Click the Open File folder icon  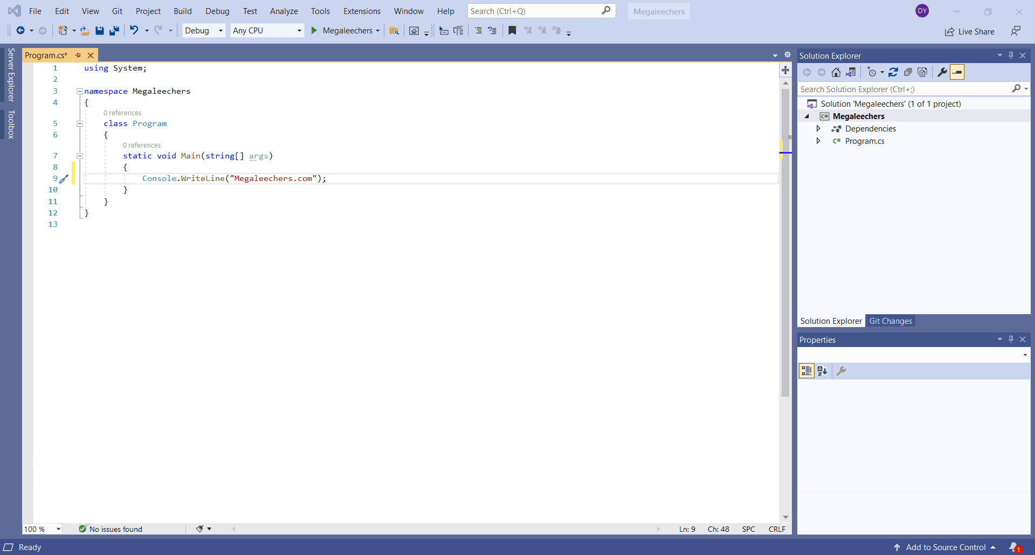click(85, 31)
